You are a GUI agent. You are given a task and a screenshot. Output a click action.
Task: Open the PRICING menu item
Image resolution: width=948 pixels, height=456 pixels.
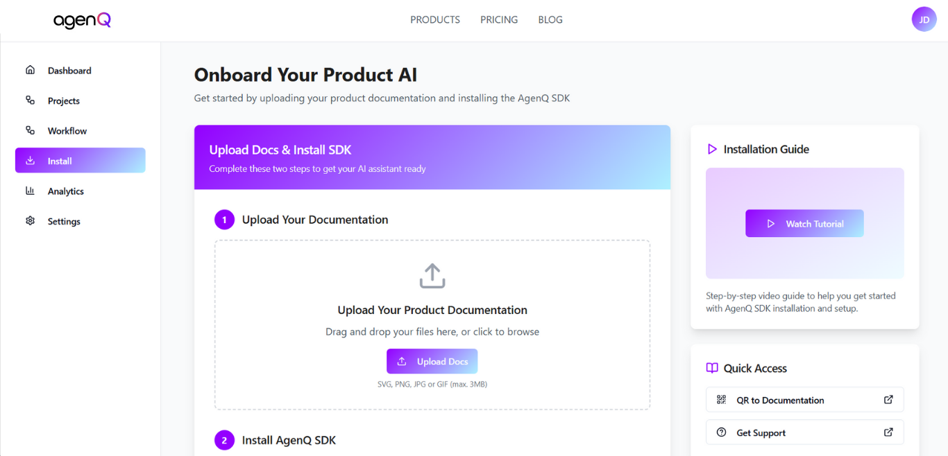498,19
